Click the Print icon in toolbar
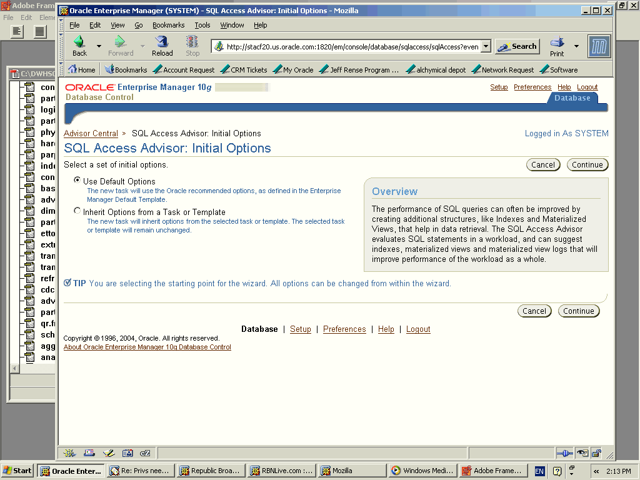This screenshot has width=640, height=480. tap(557, 42)
